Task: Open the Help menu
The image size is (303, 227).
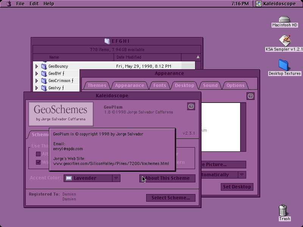Action: tap(49, 4)
